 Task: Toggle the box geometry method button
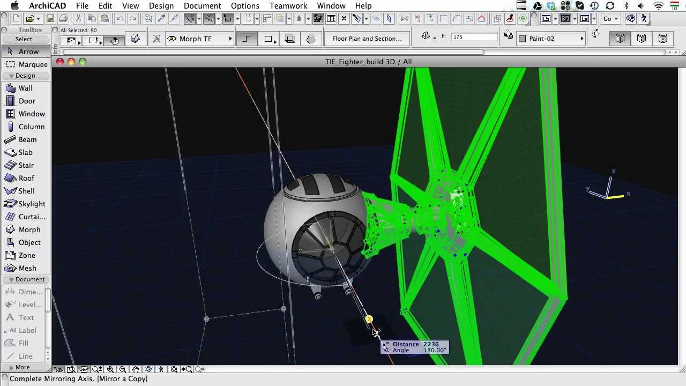coord(268,39)
